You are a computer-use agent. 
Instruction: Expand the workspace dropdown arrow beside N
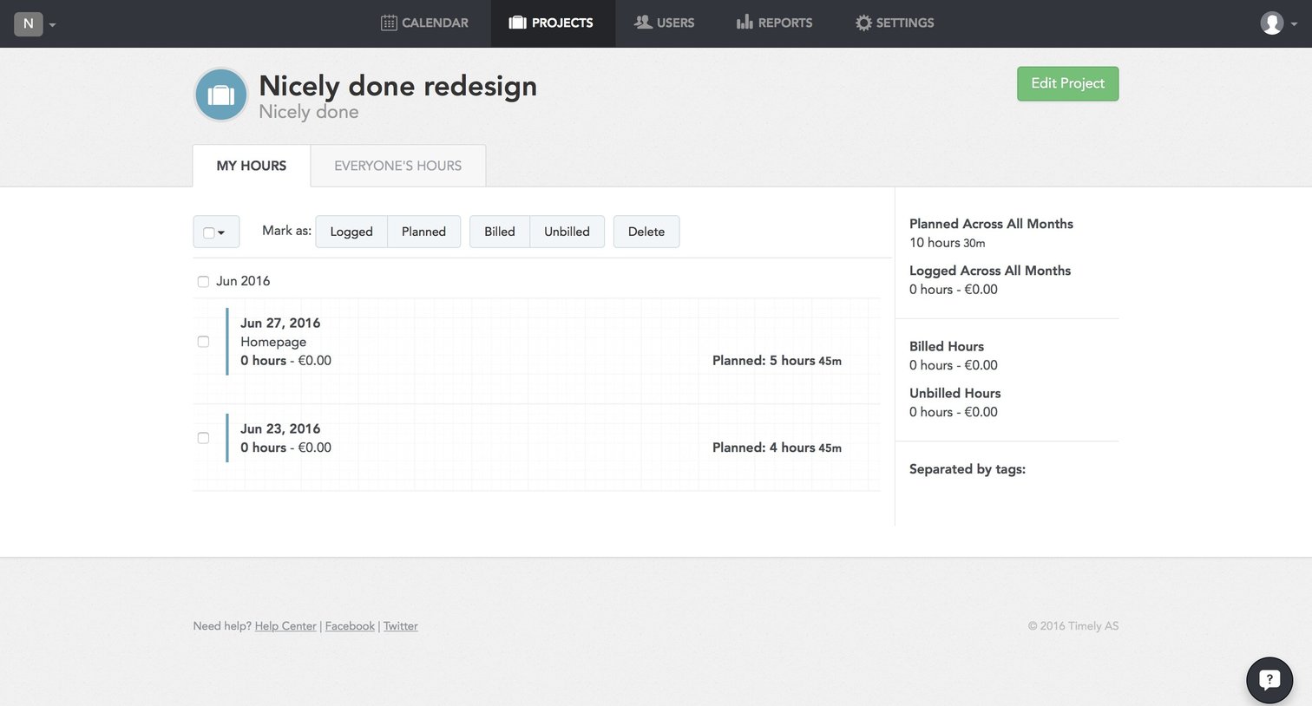click(53, 25)
